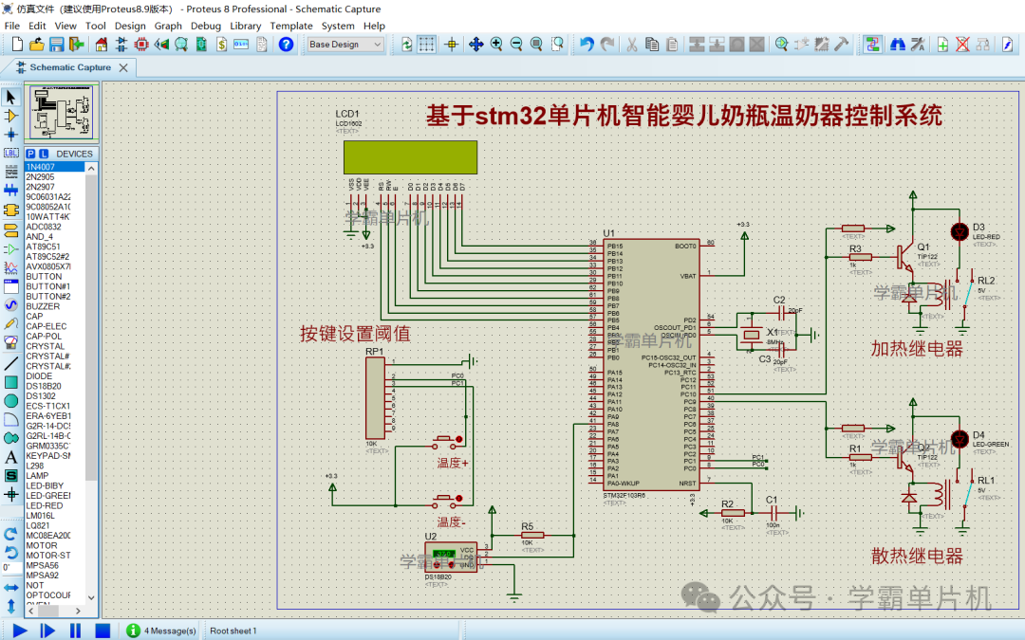Start simulation with the Play button
This screenshot has width=1025, height=640.
[20, 631]
